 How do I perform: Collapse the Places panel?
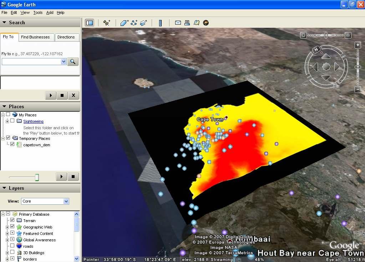4,106
